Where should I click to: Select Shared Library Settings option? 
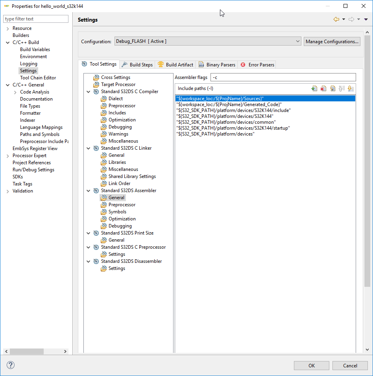tap(132, 176)
